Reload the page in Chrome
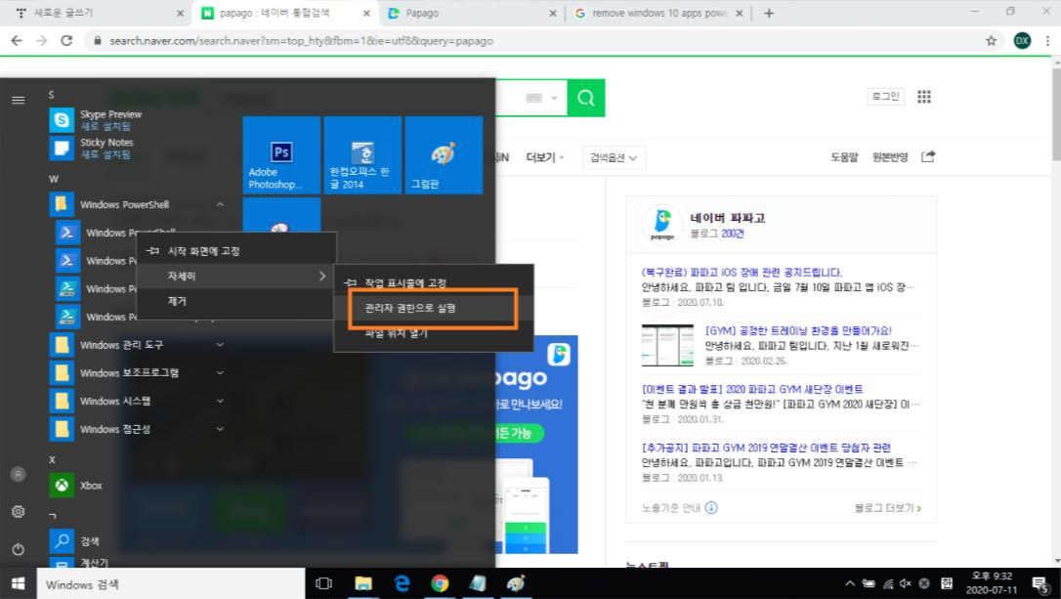The width and height of the screenshot is (1061, 599). [x=66, y=41]
